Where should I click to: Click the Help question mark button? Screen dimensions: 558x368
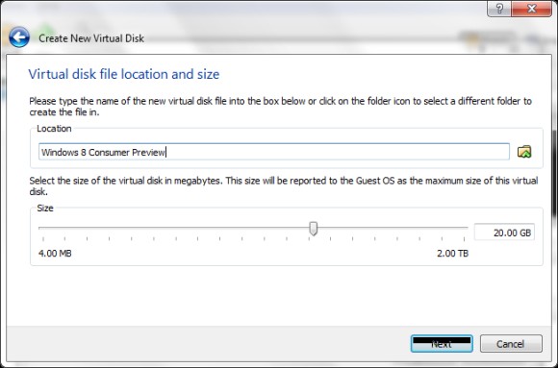click(x=499, y=9)
